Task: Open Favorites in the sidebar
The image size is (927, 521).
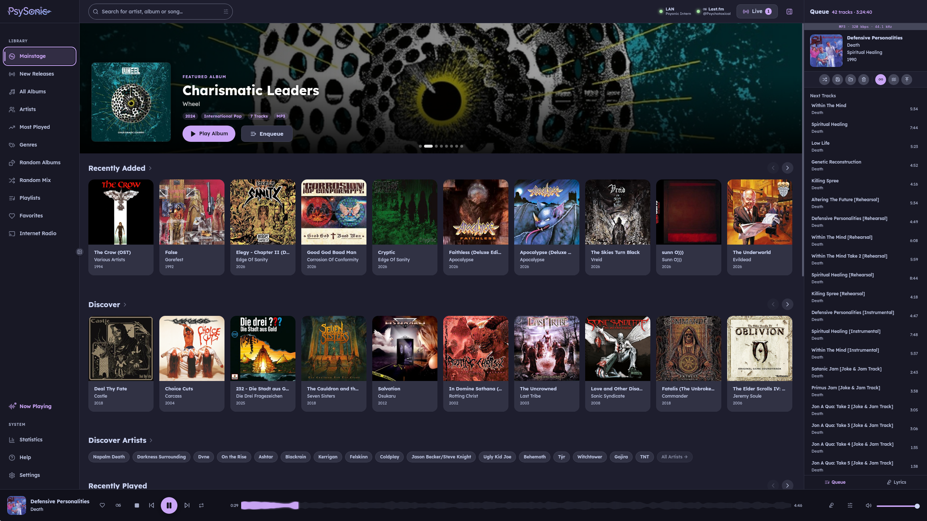Action: click(39, 216)
